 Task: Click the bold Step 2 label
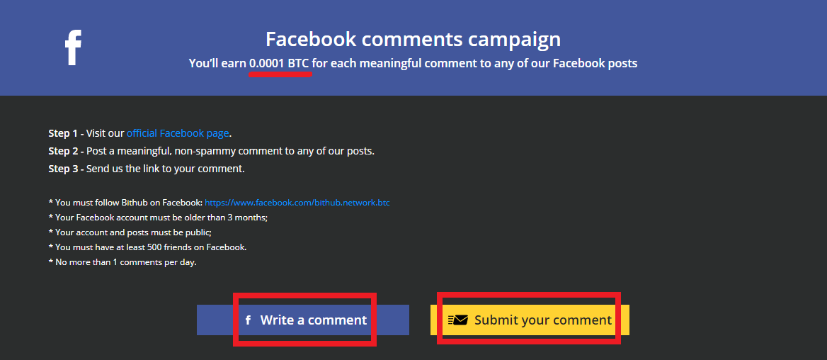click(x=66, y=151)
